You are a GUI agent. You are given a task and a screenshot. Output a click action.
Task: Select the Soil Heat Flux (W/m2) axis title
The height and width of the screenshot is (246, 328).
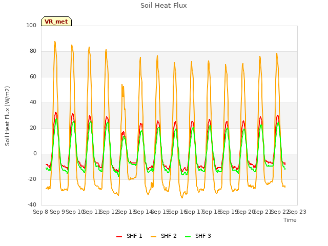click(7, 116)
